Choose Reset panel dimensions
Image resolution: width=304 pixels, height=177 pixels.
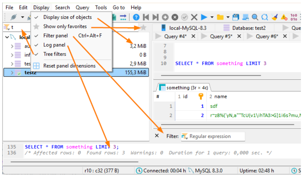pyautogui.click(x=69, y=66)
